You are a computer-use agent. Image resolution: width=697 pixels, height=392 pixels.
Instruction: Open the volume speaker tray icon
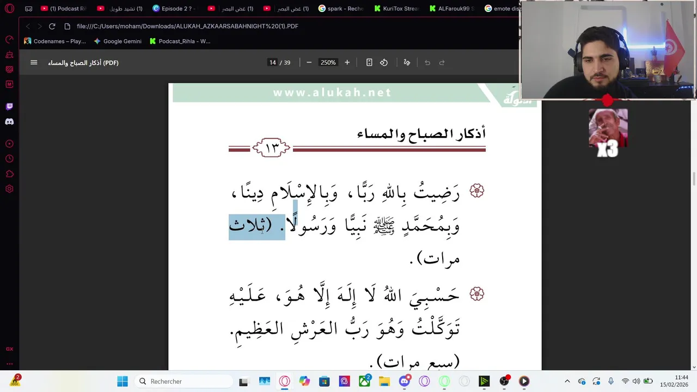coord(636,381)
